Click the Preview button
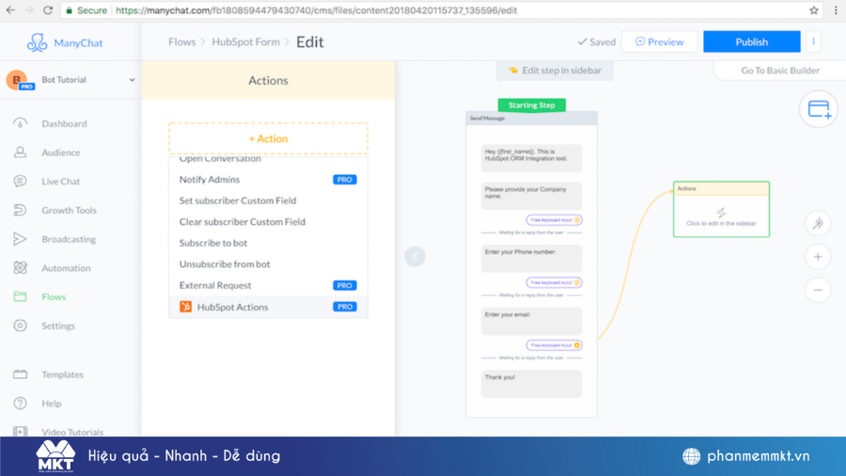Image resolution: width=846 pixels, height=476 pixels. tap(659, 41)
